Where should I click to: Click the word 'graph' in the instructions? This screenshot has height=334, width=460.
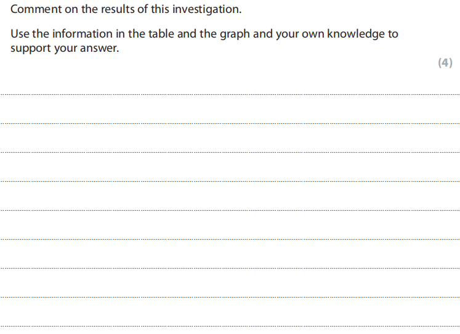[233, 35]
